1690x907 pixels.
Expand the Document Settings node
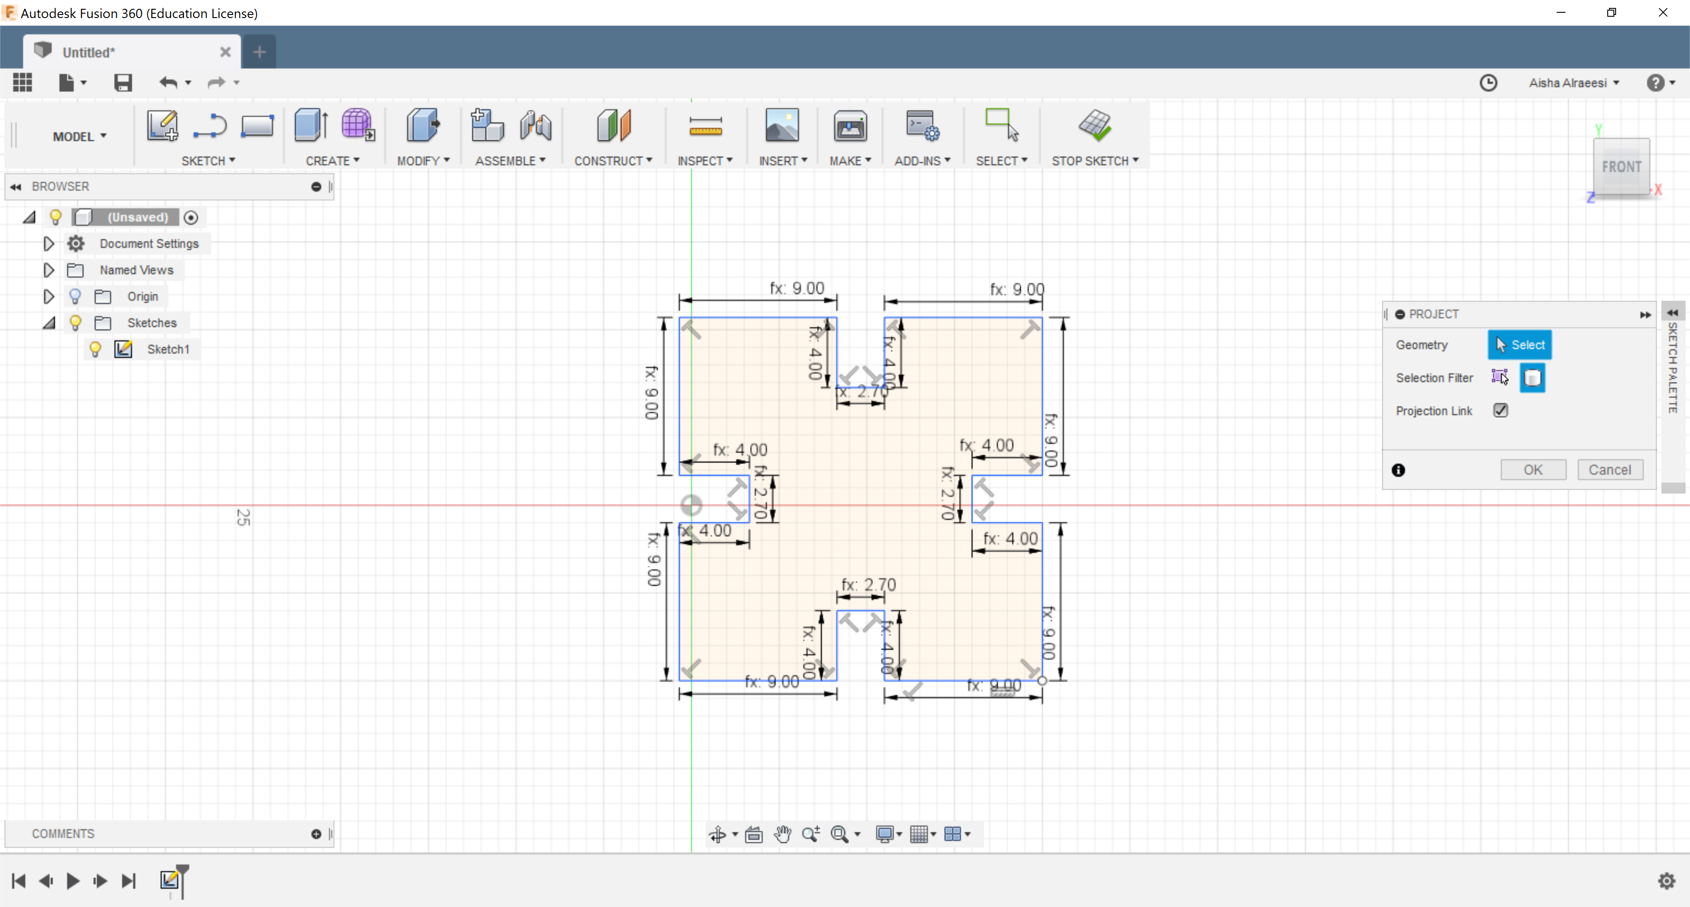[x=48, y=243]
